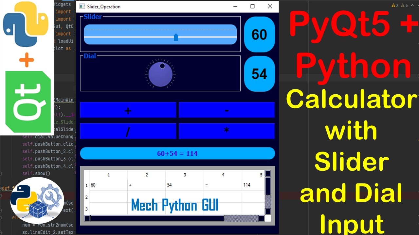419x235 pixels.
Task: Select table cell containing 114
Action: 253,185
